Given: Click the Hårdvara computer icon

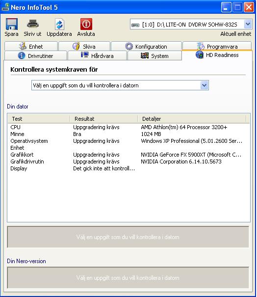Looking at the screenshot, I should click(x=84, y=55).
